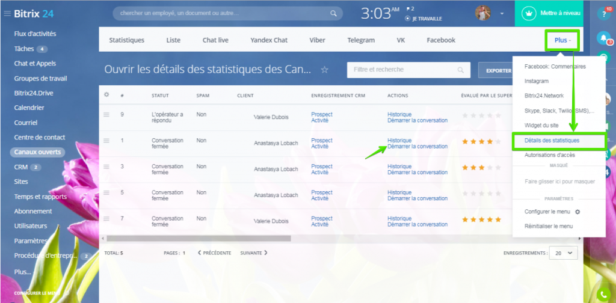Viewport: 616px width, 303px height.
Task: Open Chat live tab
Action: click(x=215, y=40)
